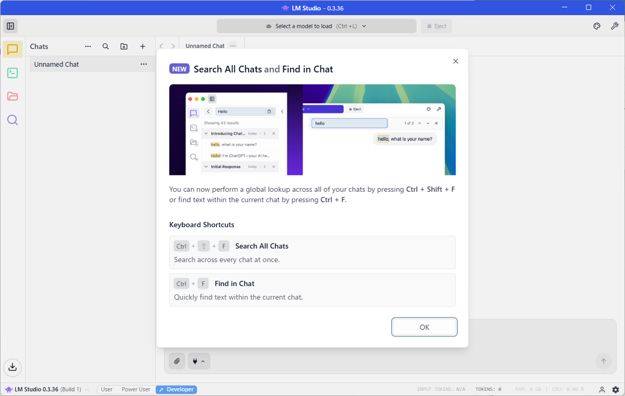Open the Developer terminal sidebar icon
The height and width of the screenshot is (396, 625).
[x=12, y=73]
